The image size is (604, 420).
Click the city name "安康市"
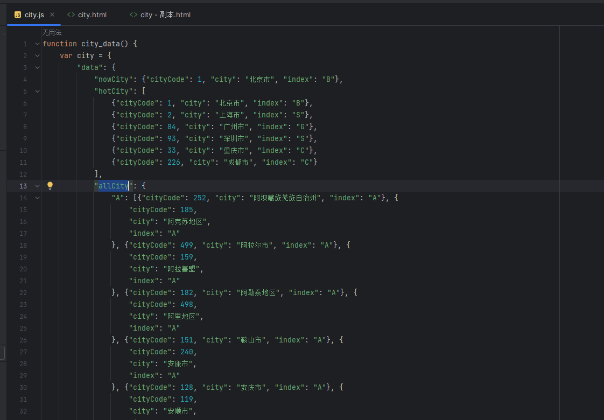[x=178, y=364]
